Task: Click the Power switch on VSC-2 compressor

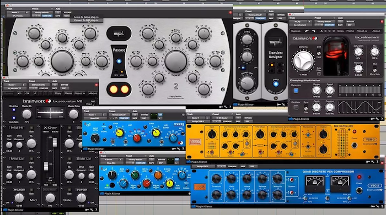Action: [x=359, y=190]
